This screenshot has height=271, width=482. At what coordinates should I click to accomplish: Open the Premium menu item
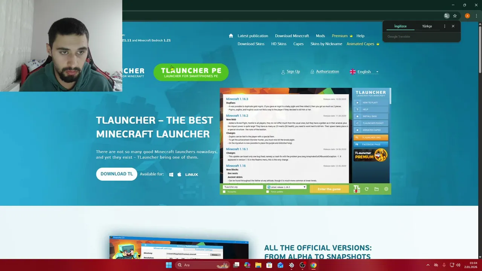pos(342,36)
